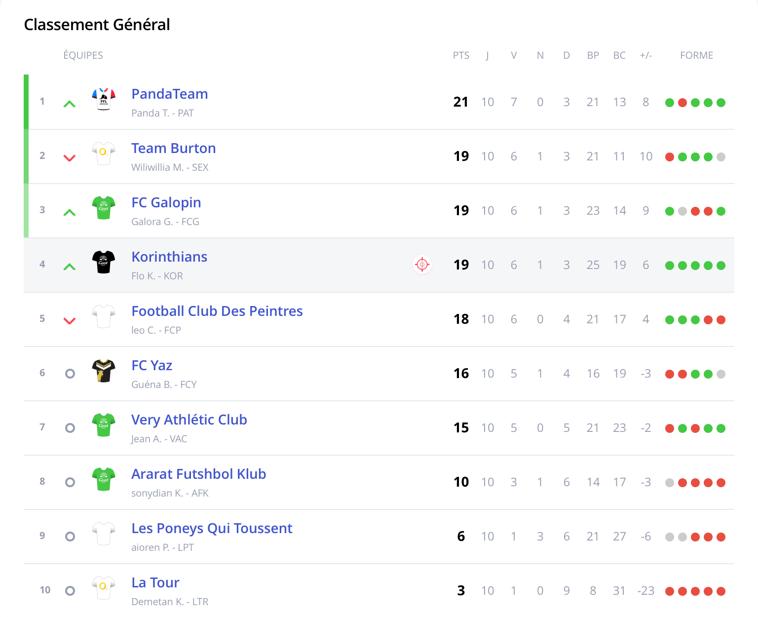Screen dimensions: 758x617
Task: Open Ararat Futshbol Klub team link
Action: (198, 474)
